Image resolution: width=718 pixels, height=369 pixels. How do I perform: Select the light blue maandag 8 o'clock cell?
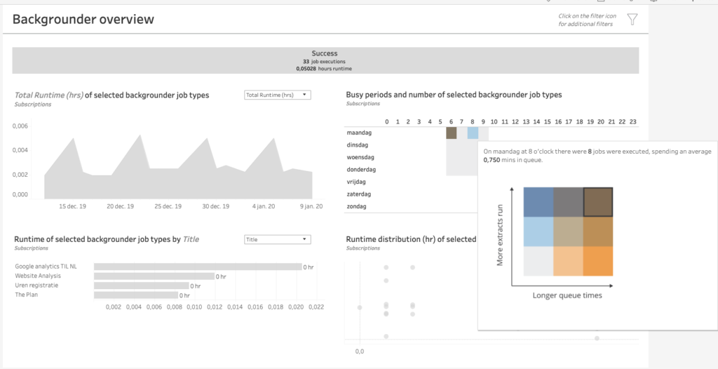click(473, 133)
